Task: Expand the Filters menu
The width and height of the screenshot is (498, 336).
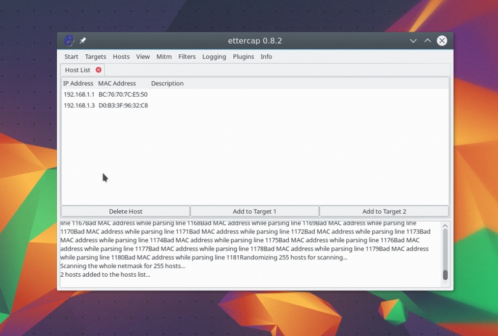Action: 187,57
